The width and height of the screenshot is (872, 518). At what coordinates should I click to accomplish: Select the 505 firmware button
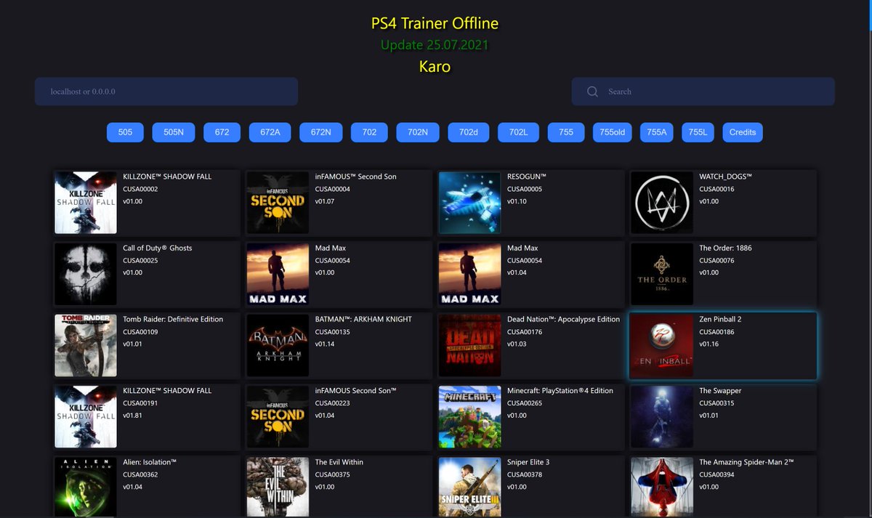pos(125,132)
